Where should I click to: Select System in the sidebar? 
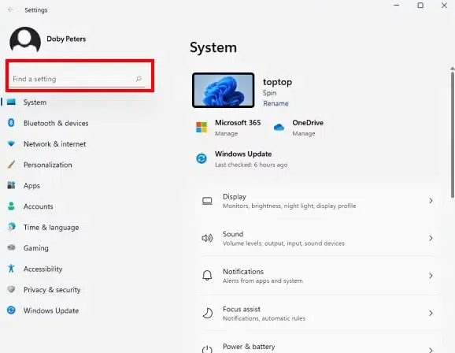point(35,102)
